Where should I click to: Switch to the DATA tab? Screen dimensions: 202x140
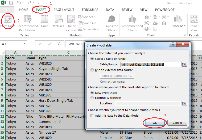click(x=110, y=10)
